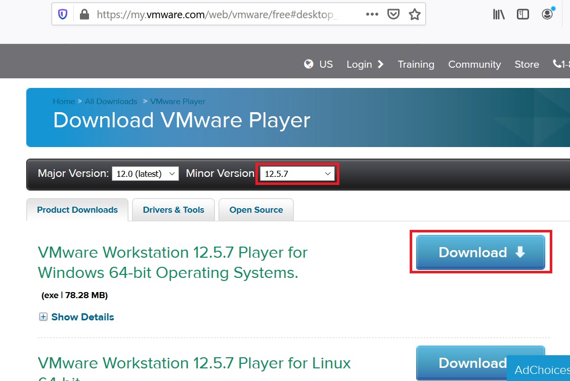Viewport: 570px width, 381px height.
Task: Select US region link
Action: coord(326,64)
